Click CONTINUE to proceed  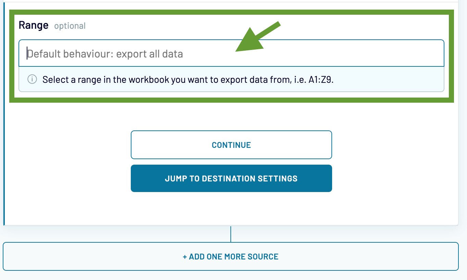coord(231,144)
